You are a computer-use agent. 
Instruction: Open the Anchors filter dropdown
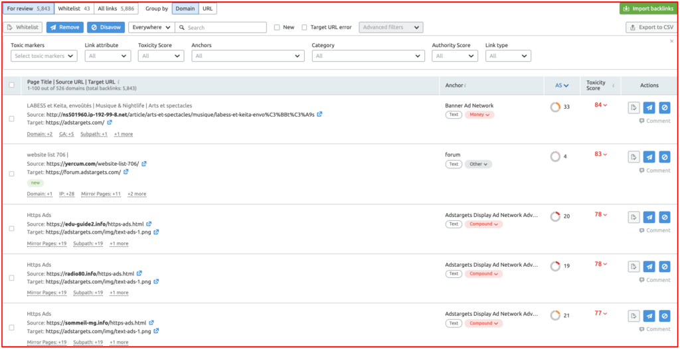[x=248, y=56]
